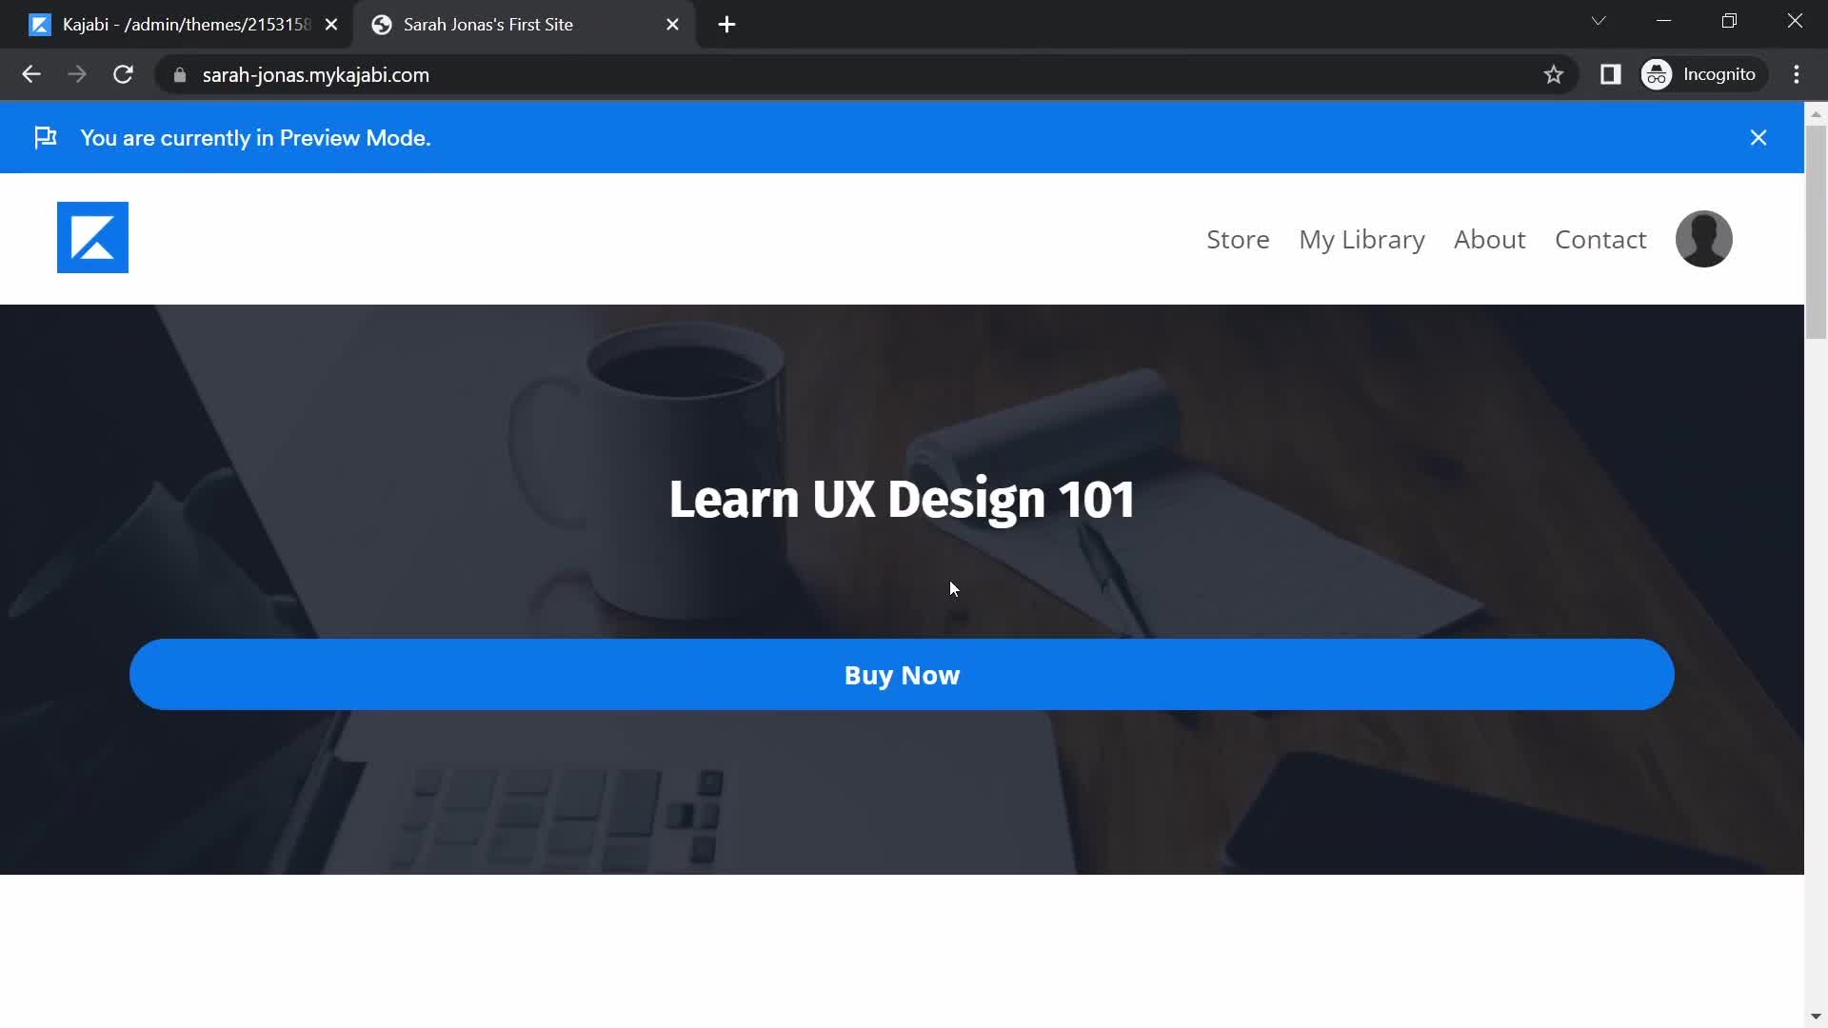
Task: Click the Incognito mode profile icon
Action: pos(1659,74)
